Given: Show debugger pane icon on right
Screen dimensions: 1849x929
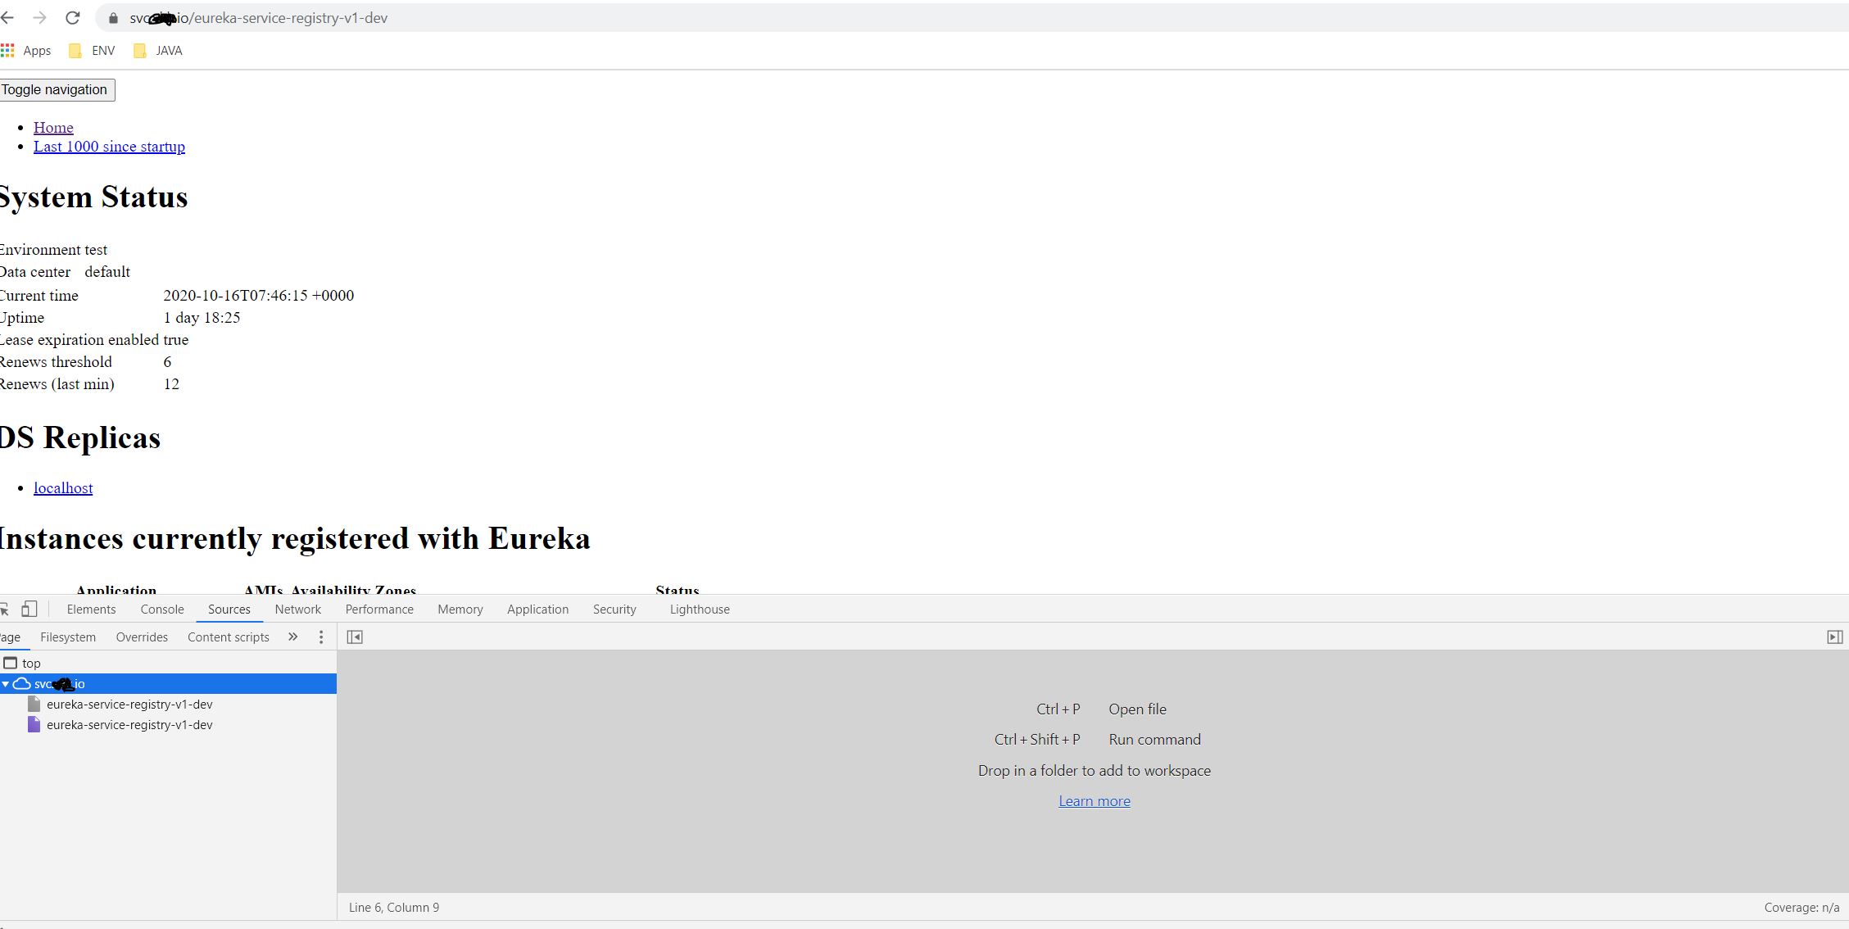Looking at the screenshot, I should (1835, 637).
